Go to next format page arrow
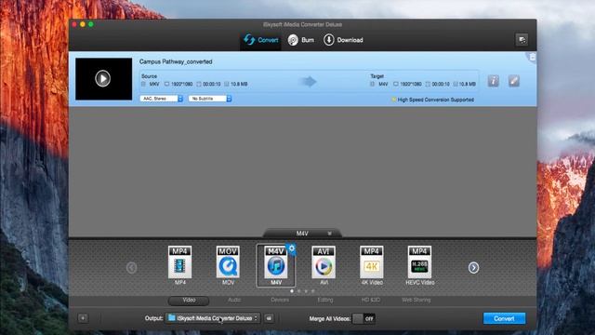Image resolution: width=595 pixels, height=335 pixels. pyautogui.click(x=473, y=268)
